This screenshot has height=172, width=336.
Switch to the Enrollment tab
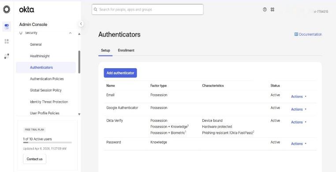tap(126, 51)
